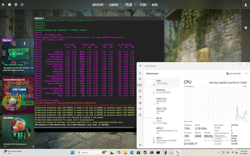Open CS2 settings gear
Image resolution: width=250 pixels, height=156 pixels.
[x=16, y=4]
